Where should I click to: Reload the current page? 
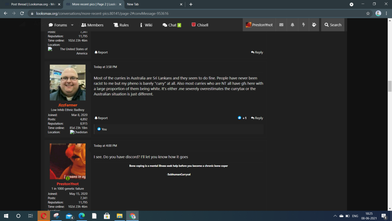(22, 13)
